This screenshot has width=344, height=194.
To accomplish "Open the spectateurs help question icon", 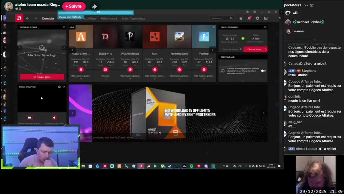I will pyautogui.click(x=311, y=5).
